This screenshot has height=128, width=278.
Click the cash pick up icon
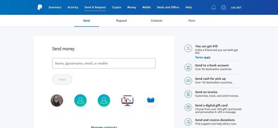click(188, 81)
